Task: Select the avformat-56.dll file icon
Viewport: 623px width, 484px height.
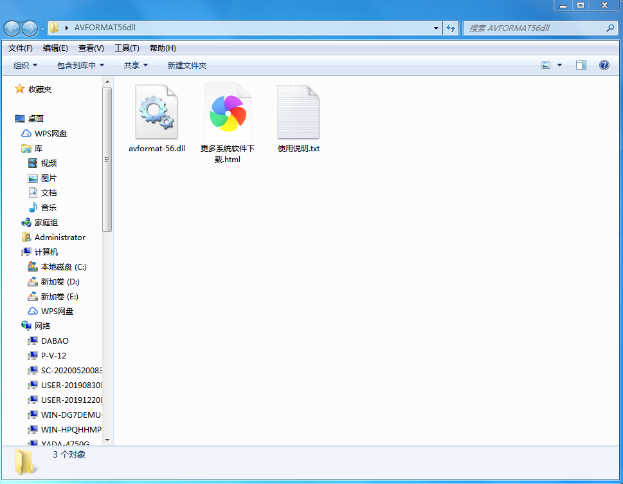Action: pos(156,112)
